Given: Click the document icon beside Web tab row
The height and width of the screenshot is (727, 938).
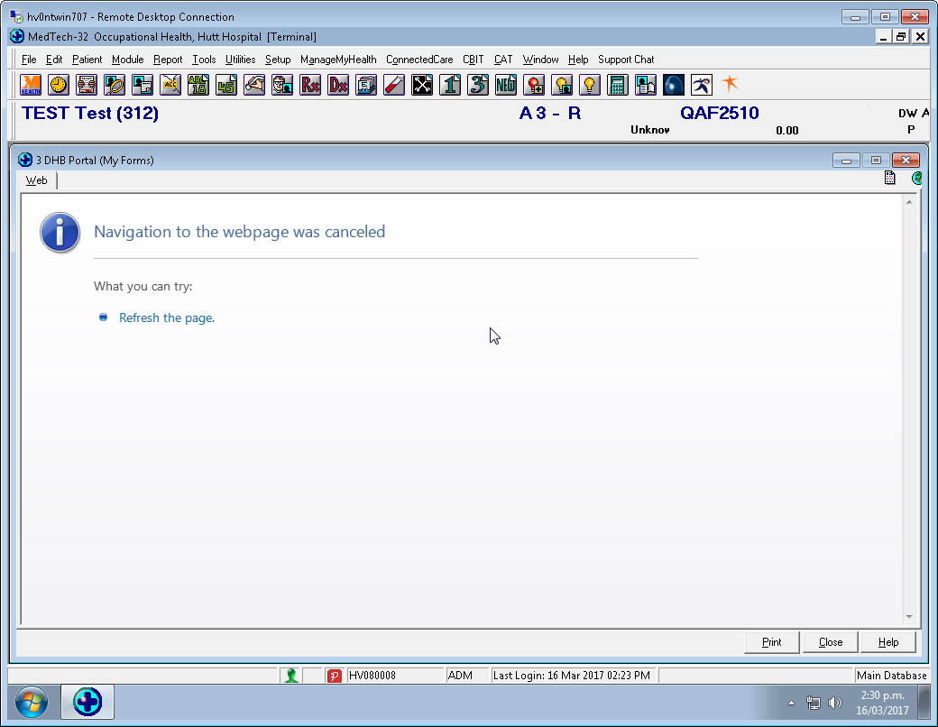Looking at the screenshot, I should (890, 178).
